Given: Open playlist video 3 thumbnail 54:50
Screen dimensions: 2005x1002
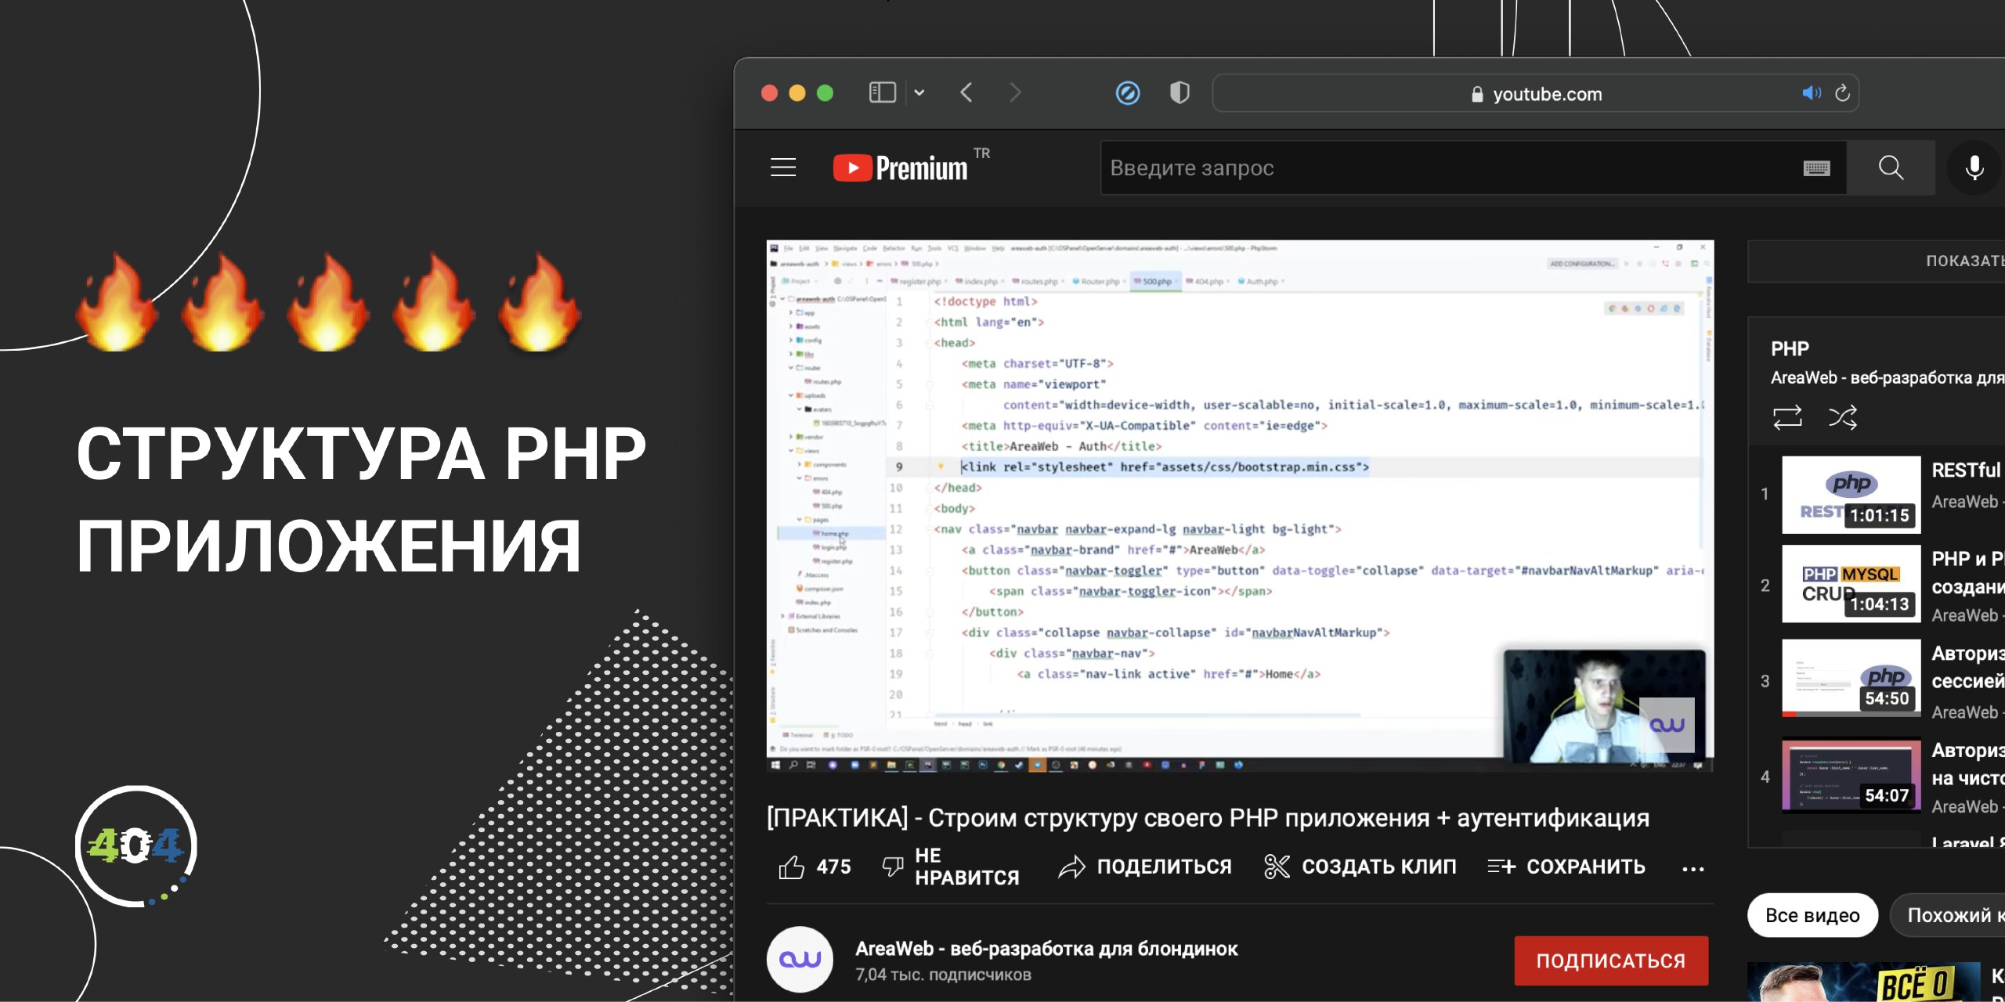Looking at the screenshot, I should pos(1851,678).
